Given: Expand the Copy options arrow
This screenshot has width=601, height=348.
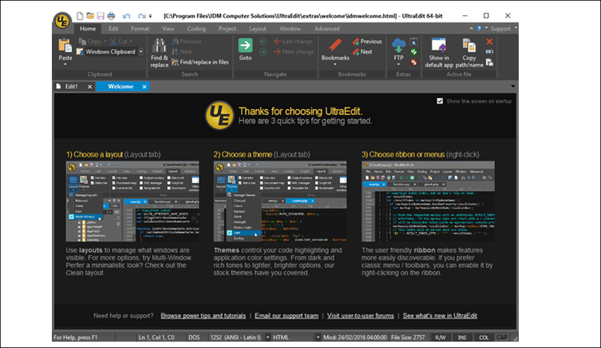Looking at the screenshot, I should coord(105,41).
